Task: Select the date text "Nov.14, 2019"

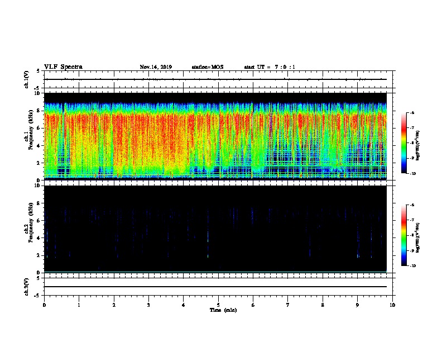Action: [156, 67]
